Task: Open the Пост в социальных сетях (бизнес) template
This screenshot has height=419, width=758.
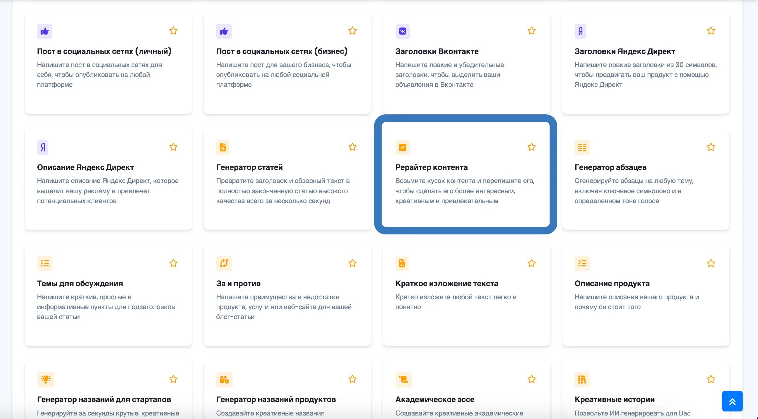Action: (x=282, y=51)
